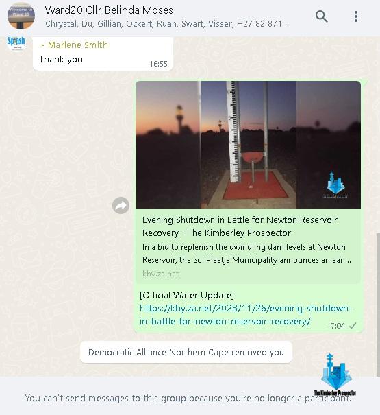This screenshot has width=380, height=415.
Task: Click the 'no longer a participant' footer notice
Action: (188, 398)
